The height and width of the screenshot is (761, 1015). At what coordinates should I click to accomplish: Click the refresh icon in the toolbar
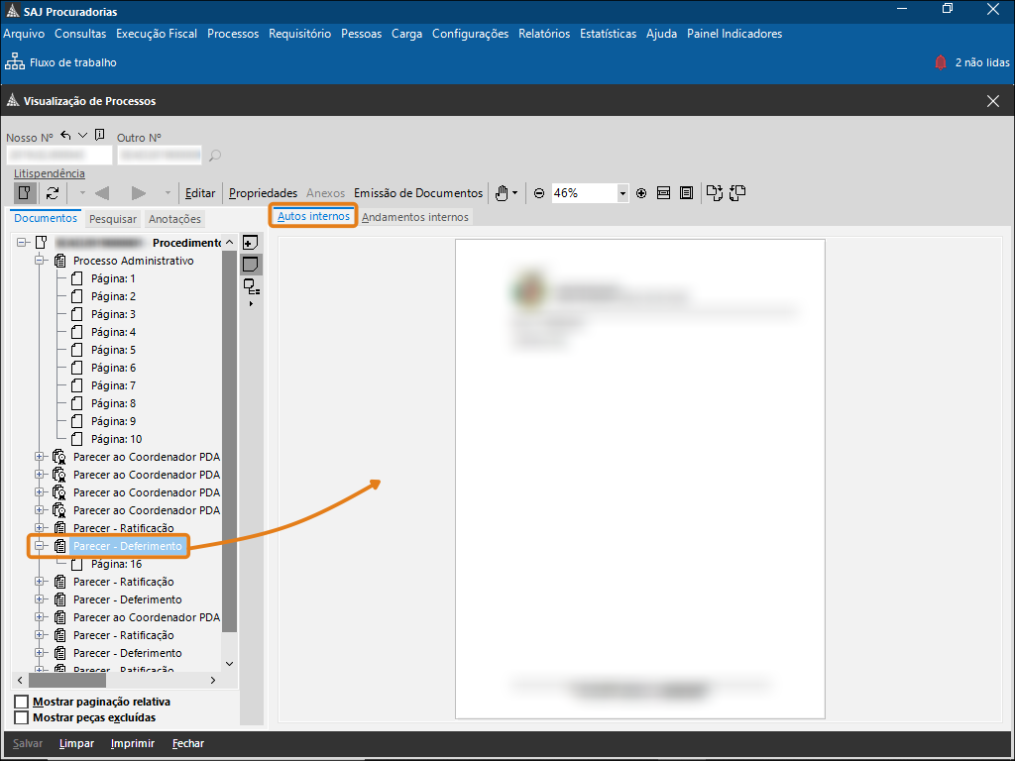coord(53,193)
